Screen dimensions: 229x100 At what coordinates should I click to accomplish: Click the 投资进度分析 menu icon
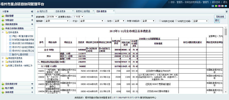coord(3,84)
